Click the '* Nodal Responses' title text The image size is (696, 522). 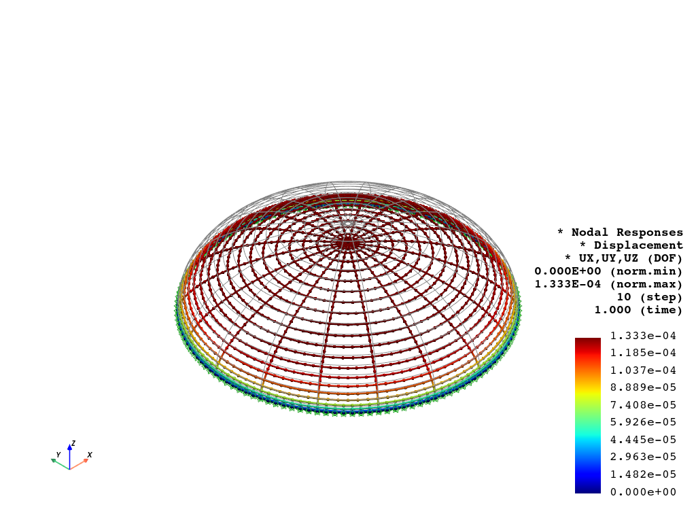click(620, 232)
